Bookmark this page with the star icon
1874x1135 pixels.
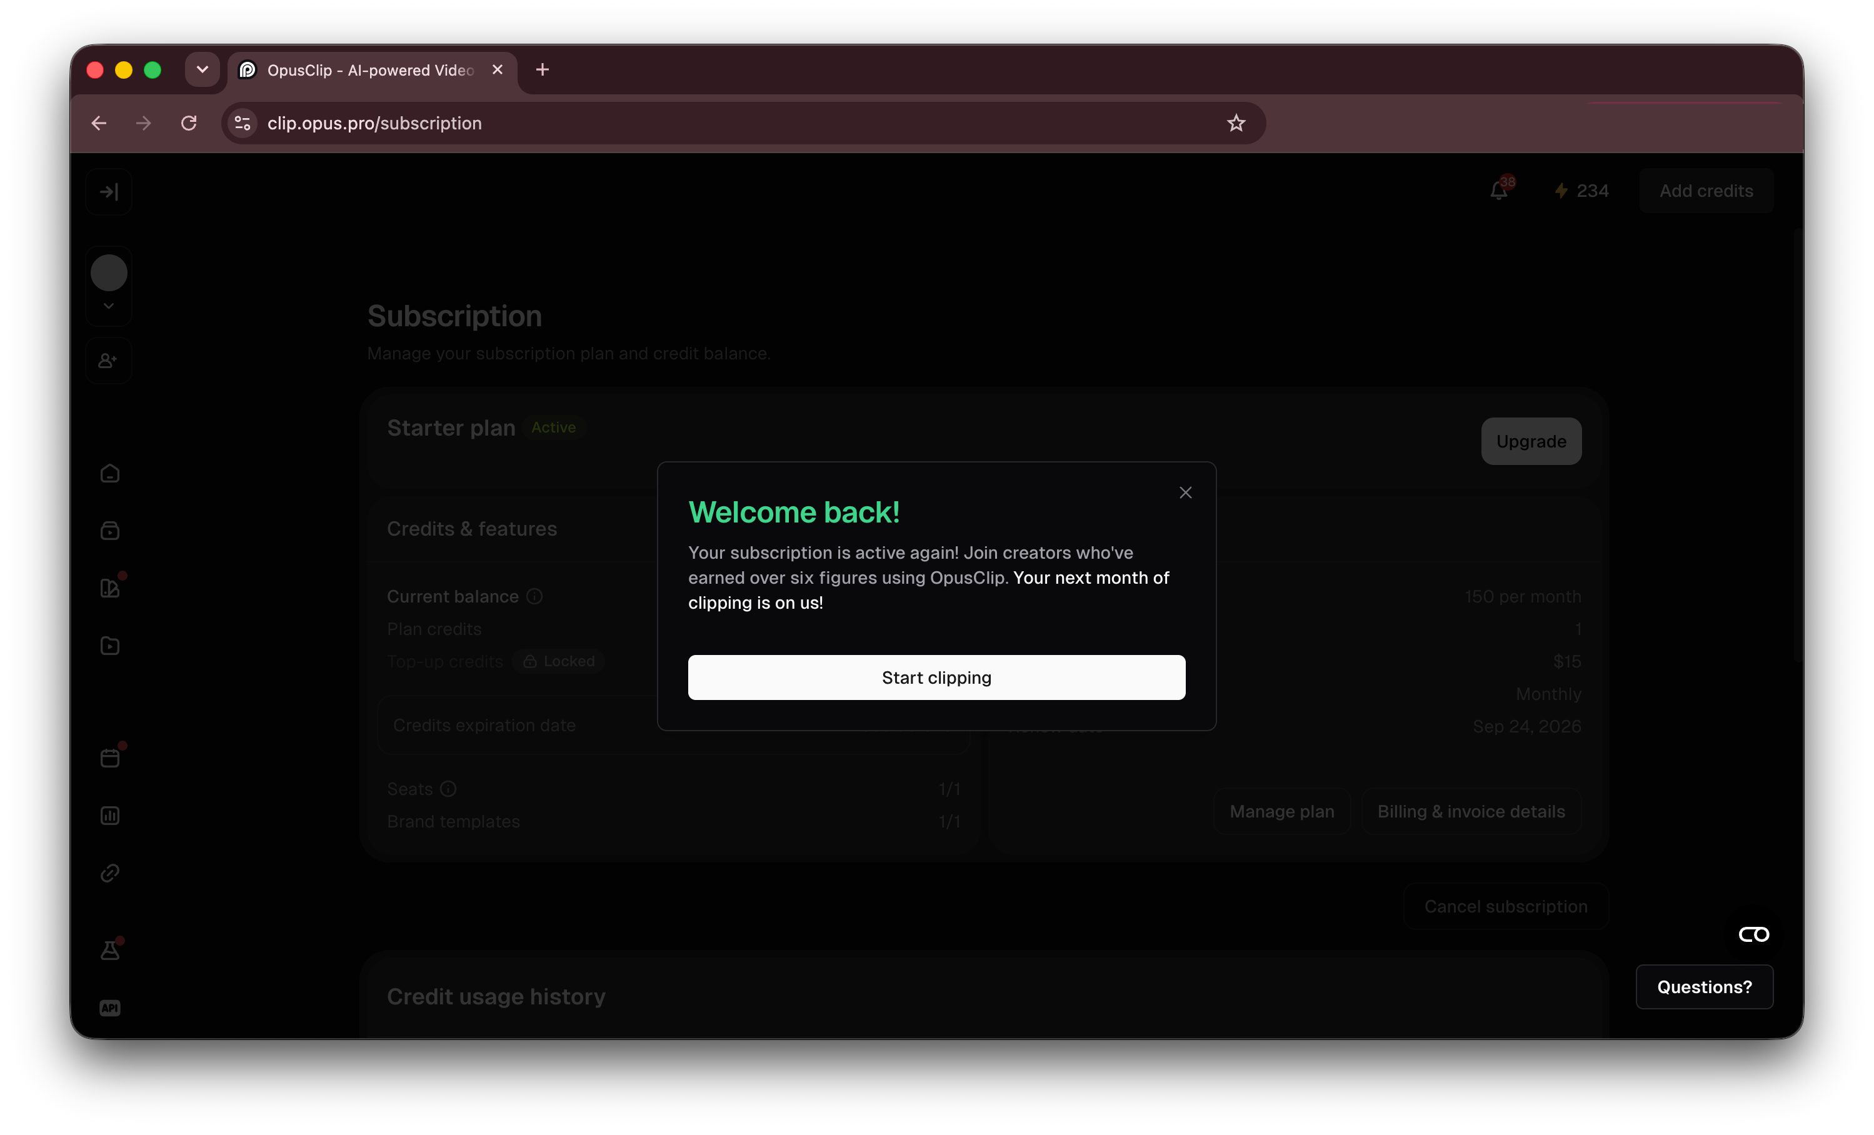pyautogui.click(x=1236, y=123)
